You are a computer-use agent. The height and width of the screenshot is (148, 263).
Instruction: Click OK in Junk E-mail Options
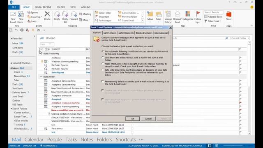pos(132,119)
